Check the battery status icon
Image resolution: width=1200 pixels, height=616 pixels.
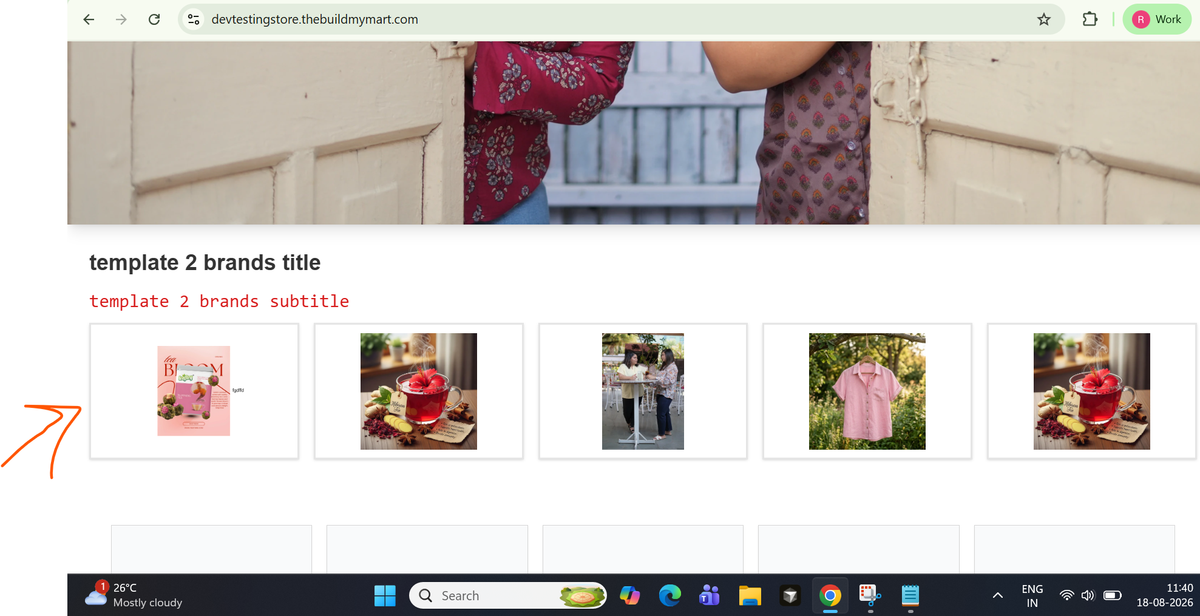[x=1112, y=595]
